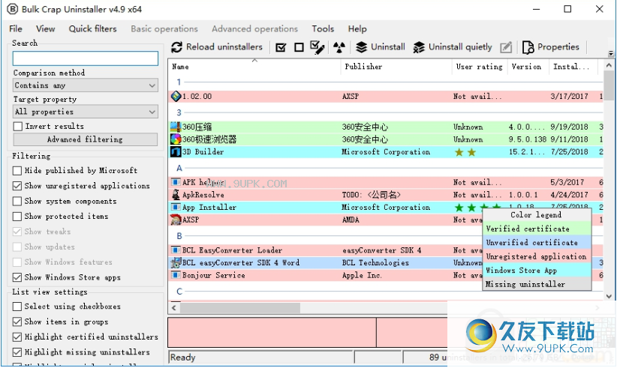Click the Bulk Crap Uninstaller title bar logo
The image size is (617, 371).
point(12,9)
